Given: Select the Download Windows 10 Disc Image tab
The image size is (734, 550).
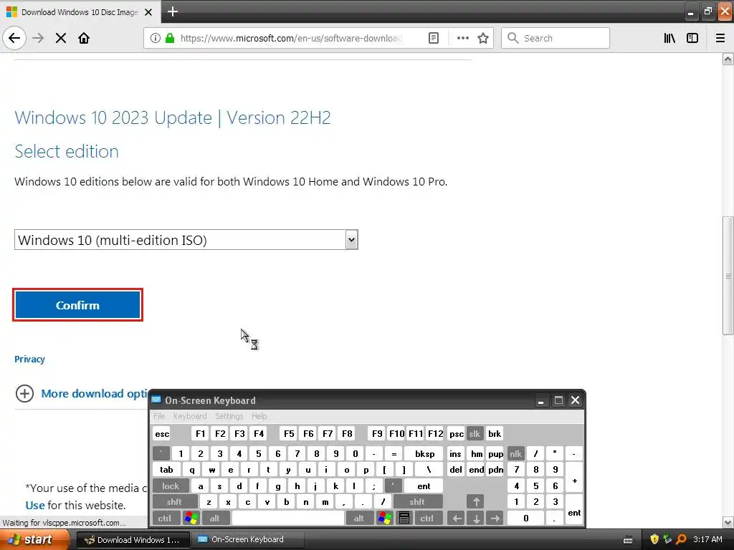Looking at the screenshot, I should (80, 12).
